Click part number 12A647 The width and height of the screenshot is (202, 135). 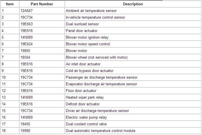pos(27,11)
